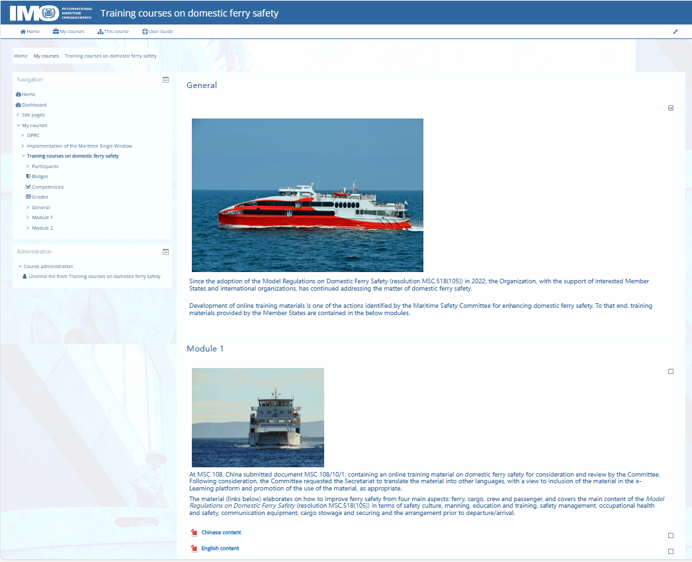
Task: Open the My courses top menu item
Action: pos(69,31)
